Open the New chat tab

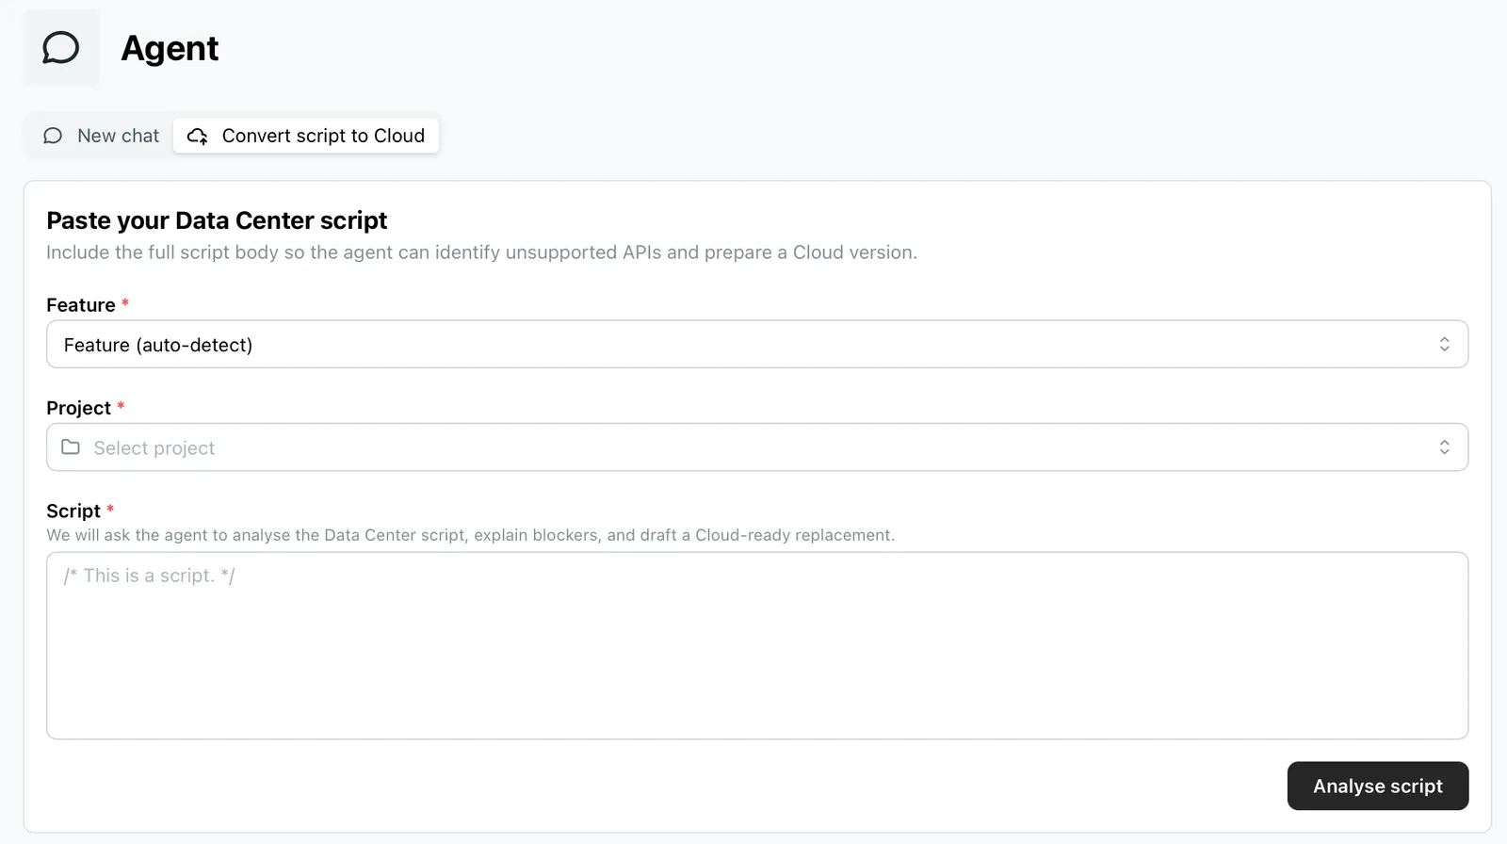[101, 136]
